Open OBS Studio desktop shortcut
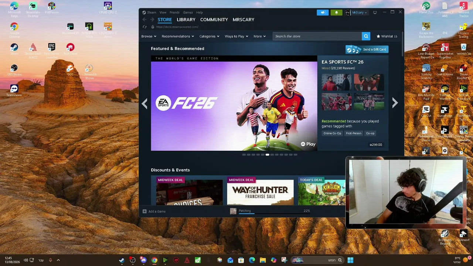This screenshot has height=266, width=473. click(14, 70)
